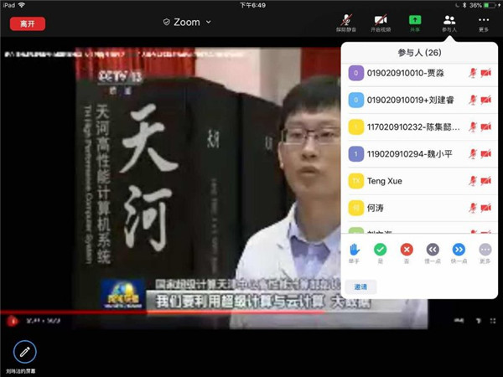Tap the Go faster forward icon
The image size is (503, 377).
point(459,250)
